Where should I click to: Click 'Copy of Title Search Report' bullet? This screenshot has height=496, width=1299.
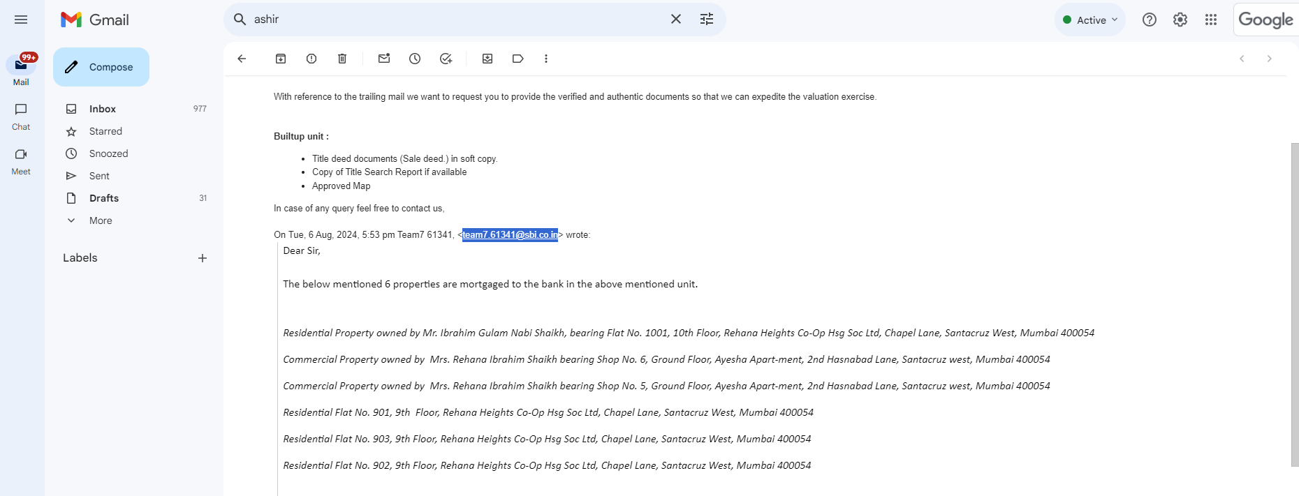tap(389, 172)
